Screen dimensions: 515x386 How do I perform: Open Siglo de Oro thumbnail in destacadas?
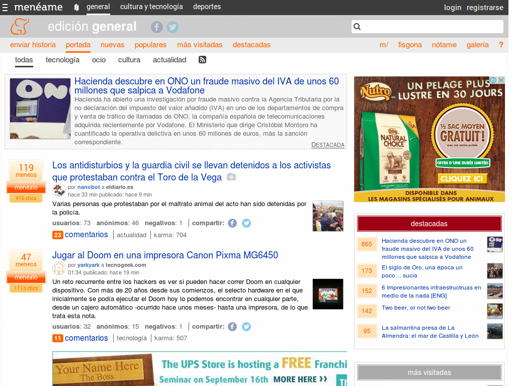495,271
